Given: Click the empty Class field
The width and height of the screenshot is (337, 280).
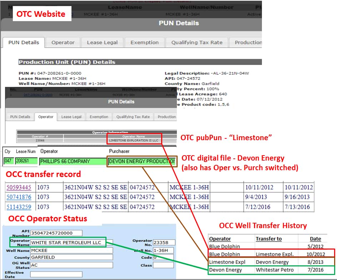Looking at the screenshot, I should coord(163,265).
